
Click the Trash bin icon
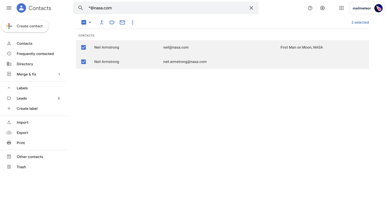tap(9, 167)
